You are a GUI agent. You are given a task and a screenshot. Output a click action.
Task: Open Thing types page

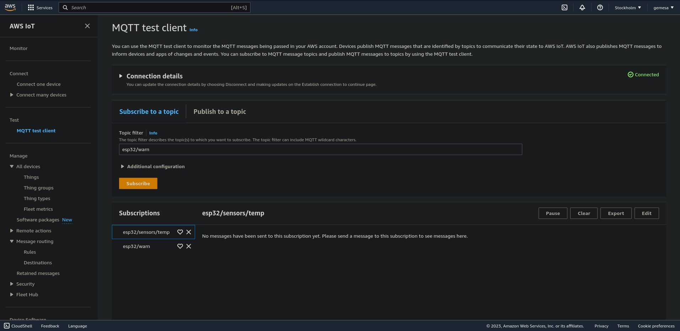point(37,198)
